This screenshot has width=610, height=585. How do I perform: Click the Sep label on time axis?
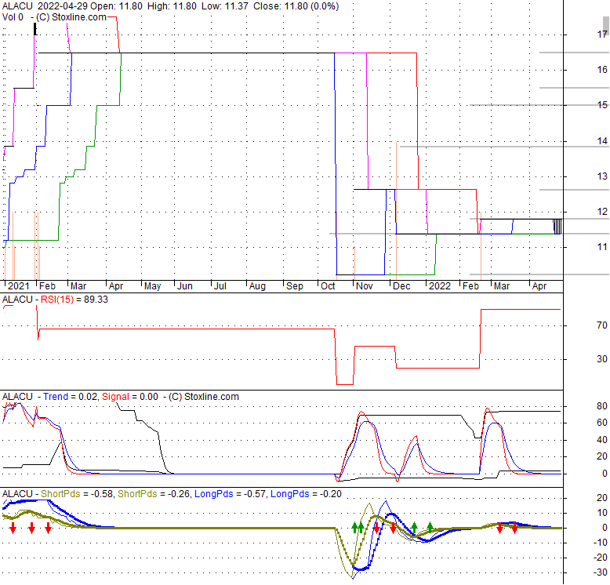point(295,287)
